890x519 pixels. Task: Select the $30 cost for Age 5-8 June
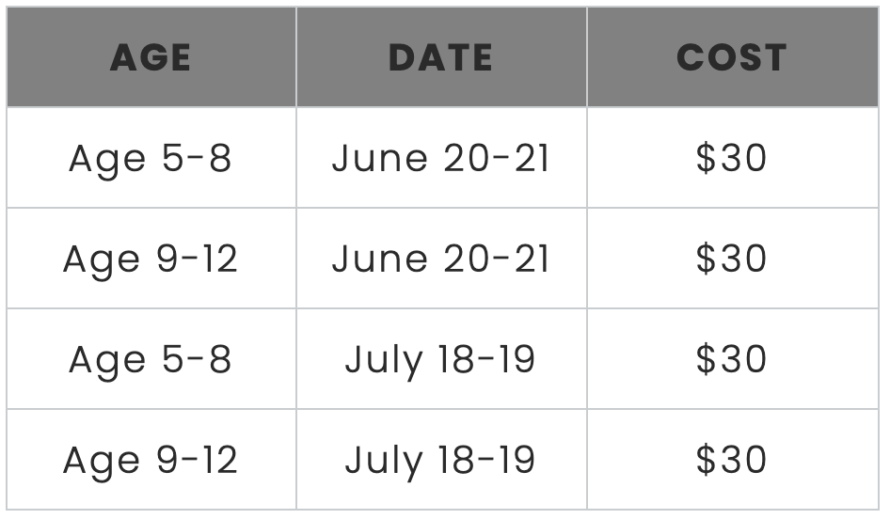pos(732,158)
